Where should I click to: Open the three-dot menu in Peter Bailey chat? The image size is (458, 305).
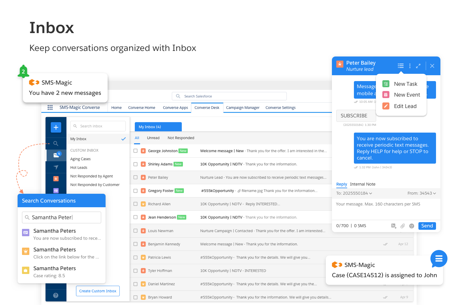pos(410,66)
